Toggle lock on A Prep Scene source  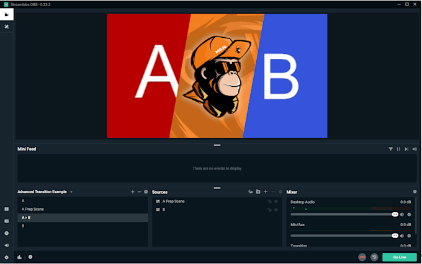269,201
